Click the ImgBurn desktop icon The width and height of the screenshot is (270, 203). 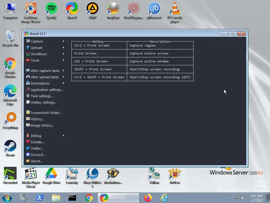tap(113, 11)
